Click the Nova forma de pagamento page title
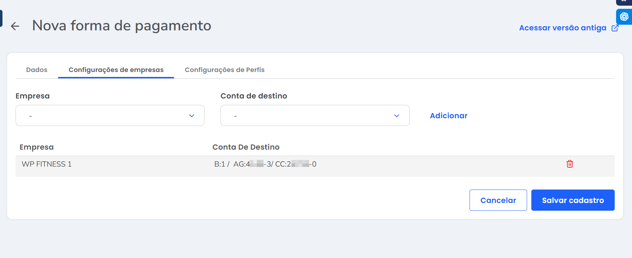 122,26
